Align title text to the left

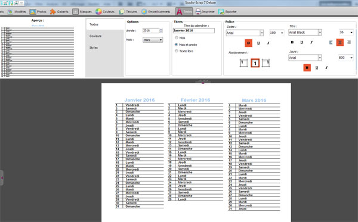[x=331, y=42]
